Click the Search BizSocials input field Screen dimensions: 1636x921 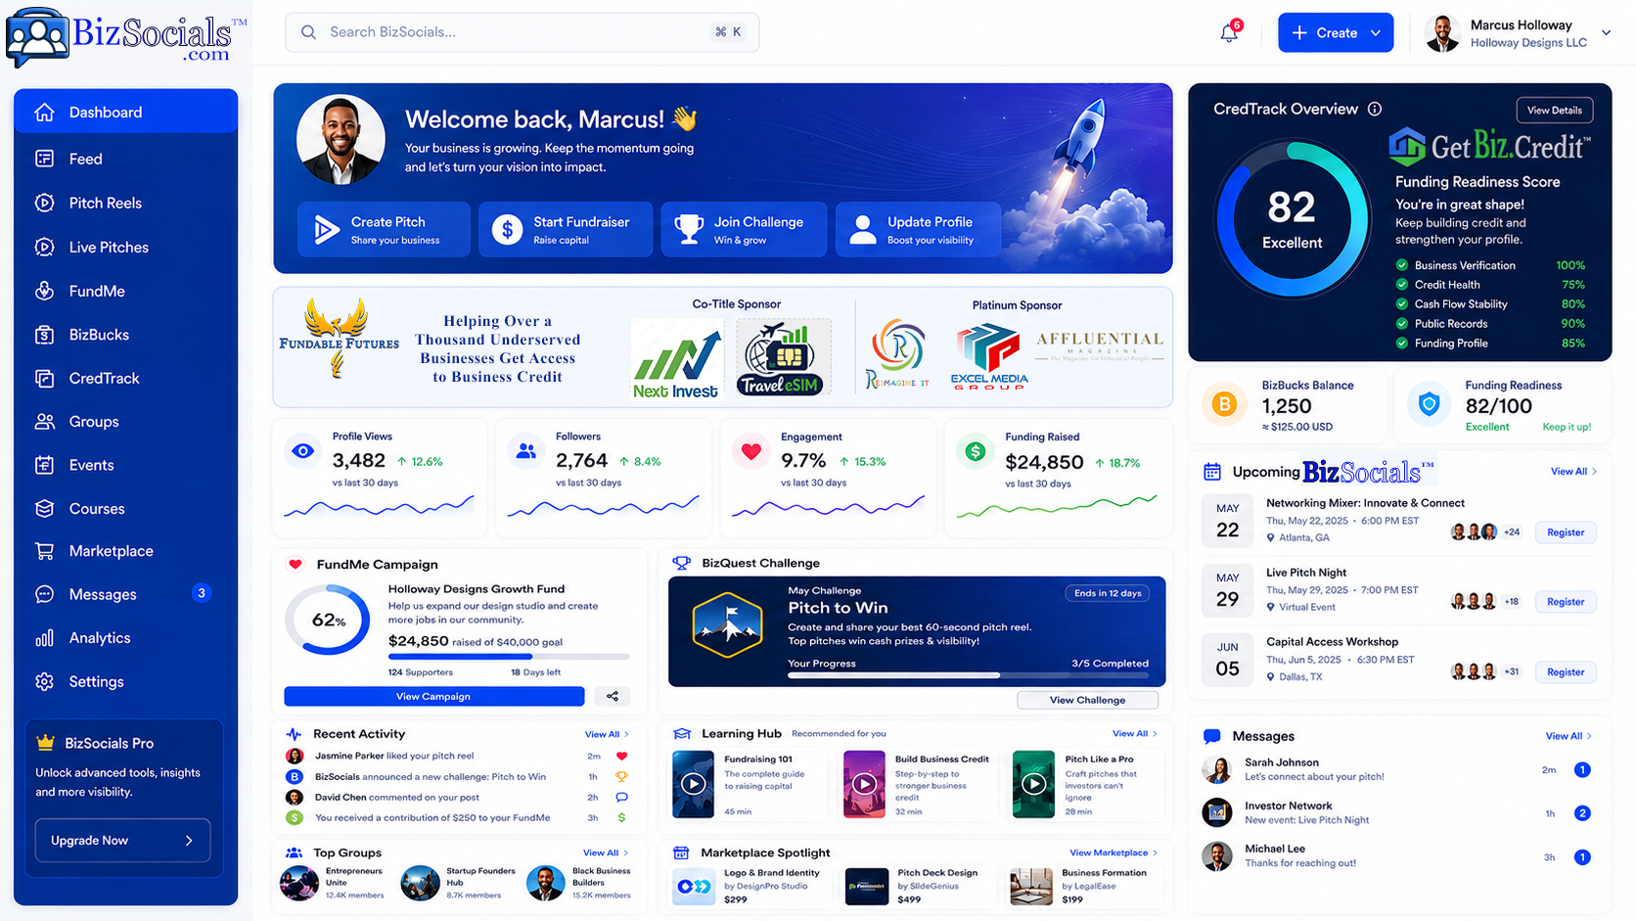click(522, 32)
